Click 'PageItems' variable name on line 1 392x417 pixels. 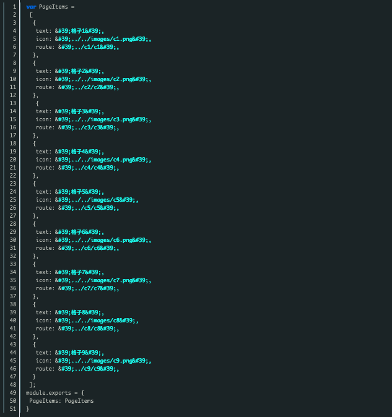pos(53,7)
